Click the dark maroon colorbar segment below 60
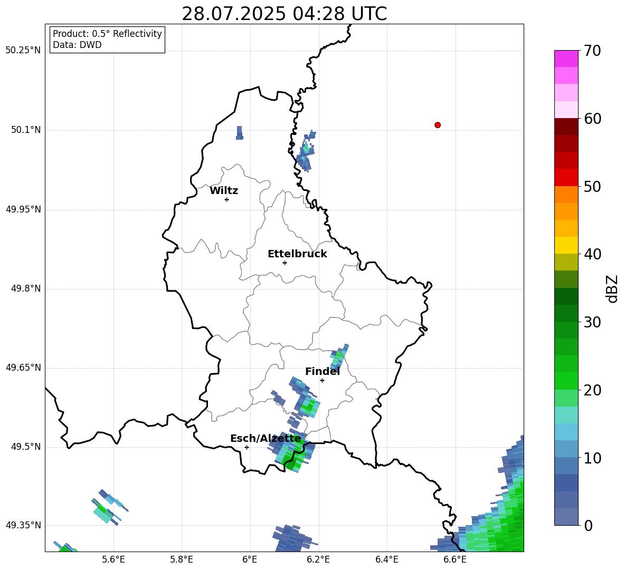This screenshot has height=570, width=625. tap(566, 127)
